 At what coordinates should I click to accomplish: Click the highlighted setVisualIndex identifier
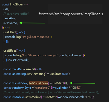(38, 83)
